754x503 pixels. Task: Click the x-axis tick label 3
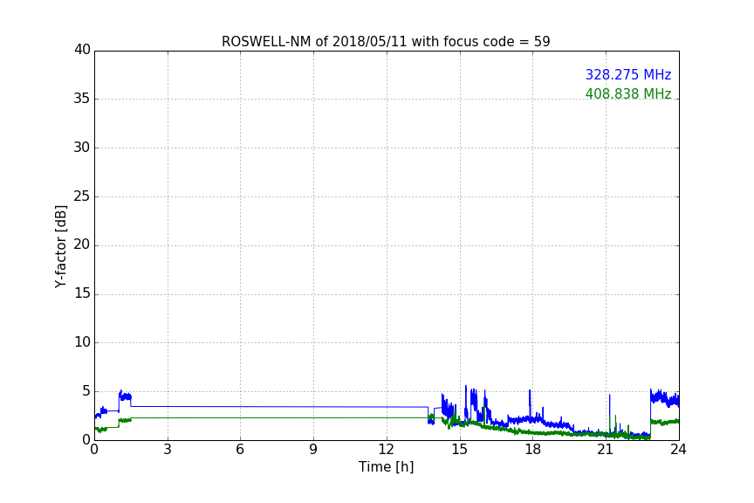pos(168,450)
